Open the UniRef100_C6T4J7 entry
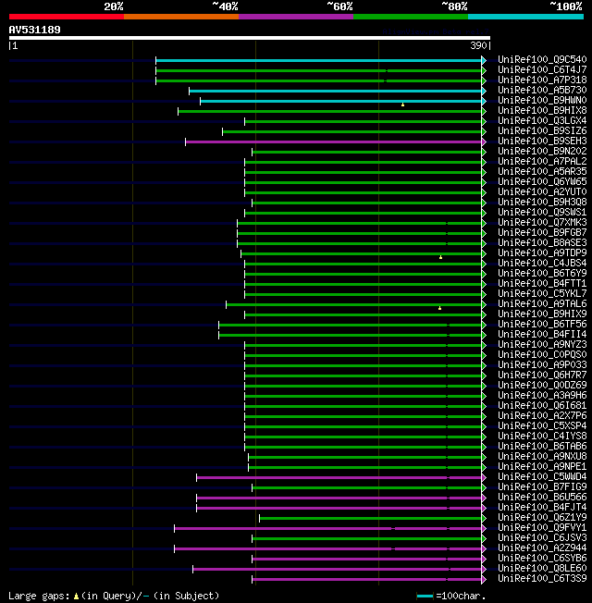Image resolution: width=592 pixels, height=603 pixels. click(542, 69)
